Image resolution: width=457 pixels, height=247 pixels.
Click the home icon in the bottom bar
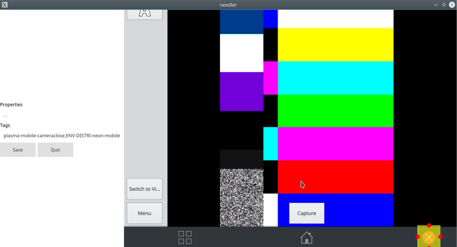pos(307,237)
